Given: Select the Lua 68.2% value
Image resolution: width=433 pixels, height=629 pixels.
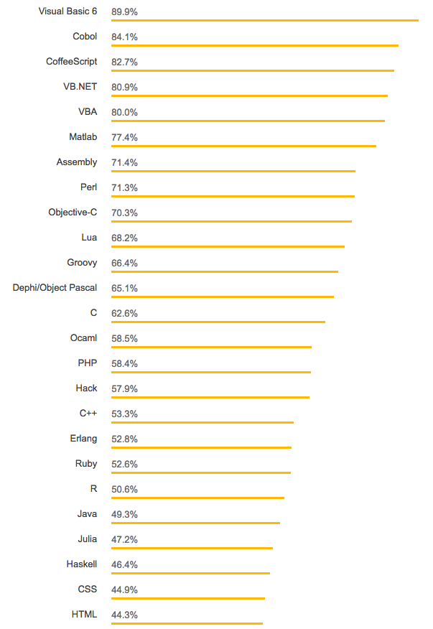Looking at the screenshot, I should click(x=124, y=238).
